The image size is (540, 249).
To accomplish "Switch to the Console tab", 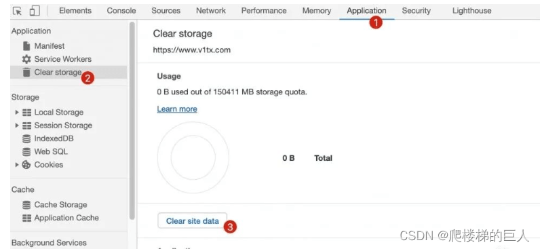I will coord(121,11).
